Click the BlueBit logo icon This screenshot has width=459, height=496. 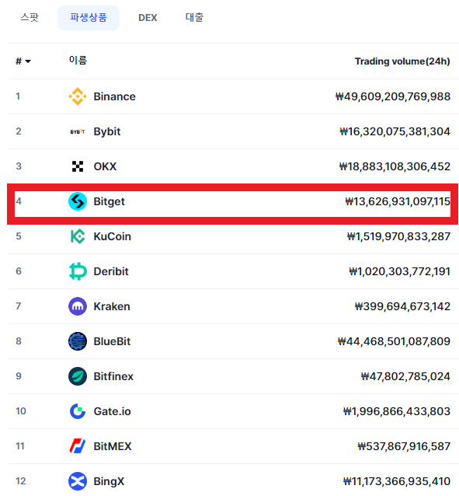pos(78,341)
